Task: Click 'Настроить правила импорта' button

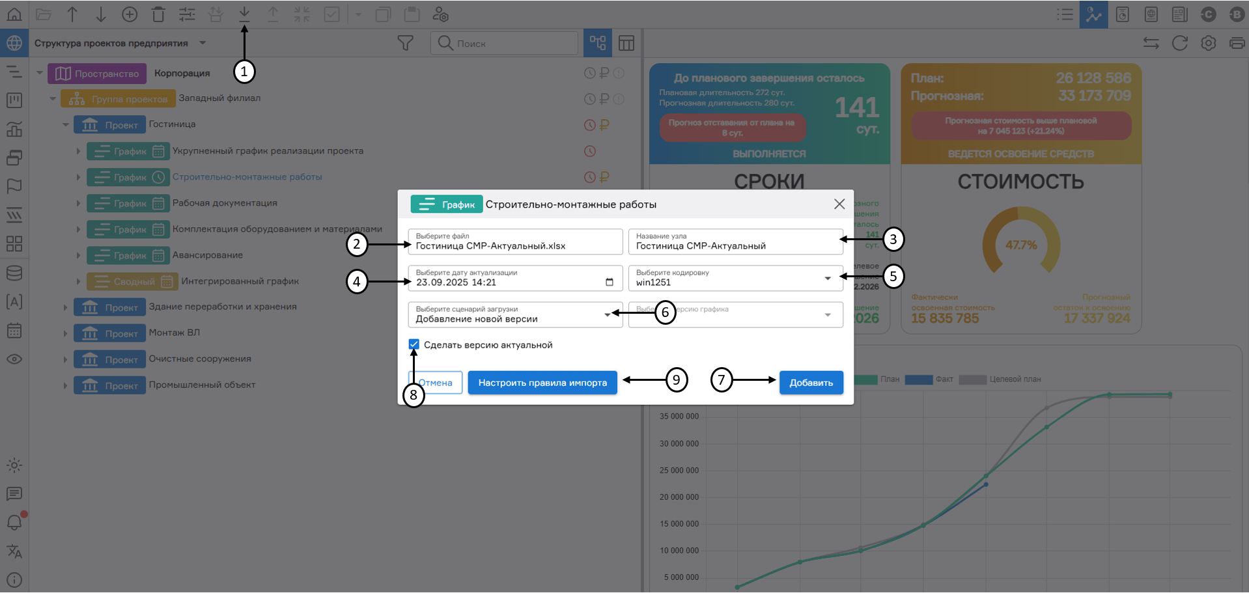Action: coord(542,383)
